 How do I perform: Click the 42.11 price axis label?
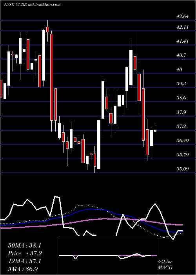point(182,27)
